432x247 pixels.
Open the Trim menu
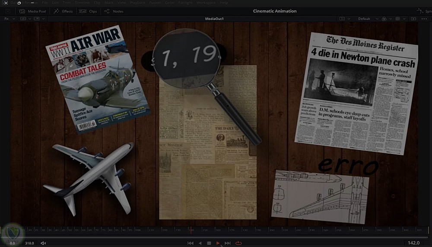[67, 3]
